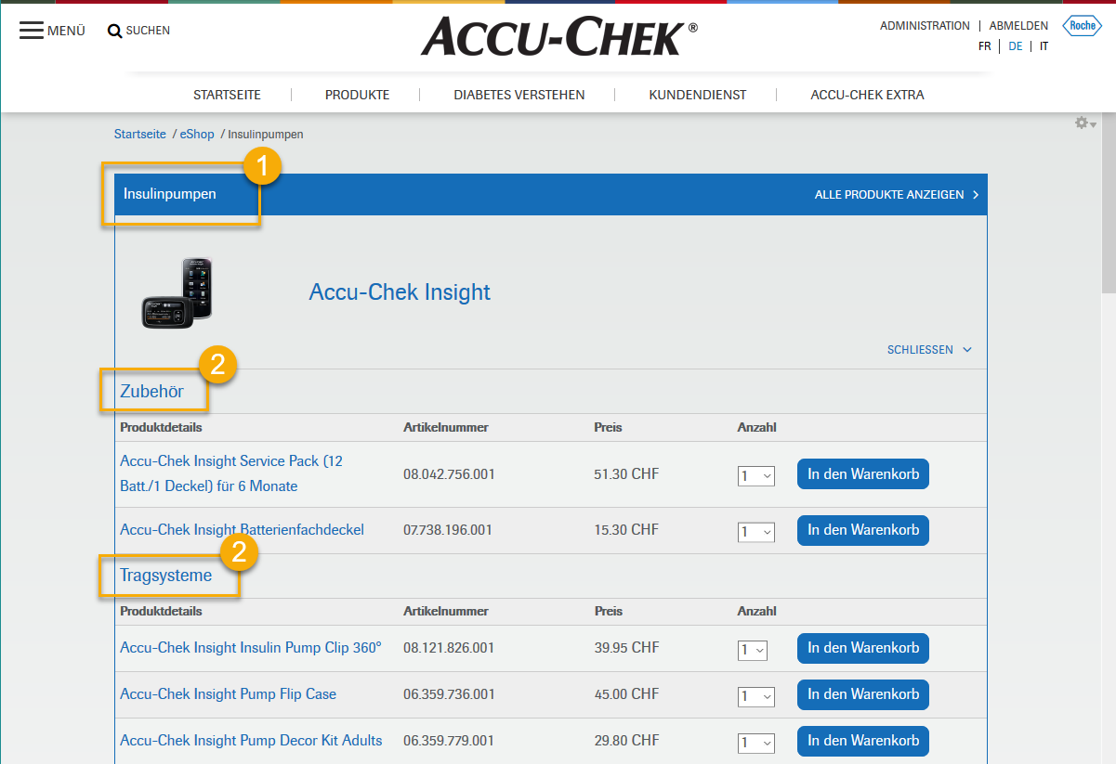Open DIABETES VERSTEHEN navigation item
1116x764 pixels.
(x=519, y=95)
